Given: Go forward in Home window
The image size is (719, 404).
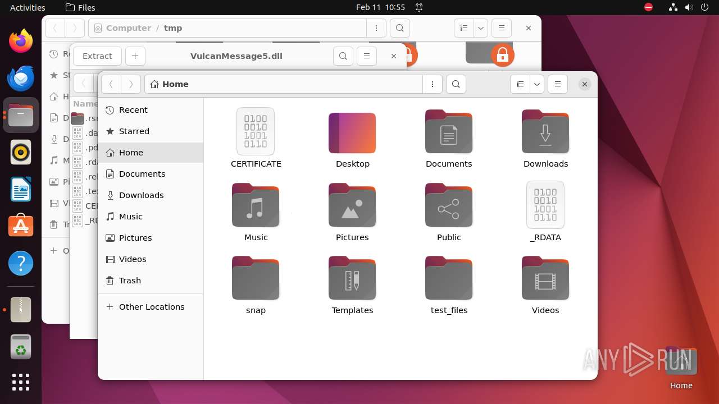Looking at the screenshot, I should point(131,84).
